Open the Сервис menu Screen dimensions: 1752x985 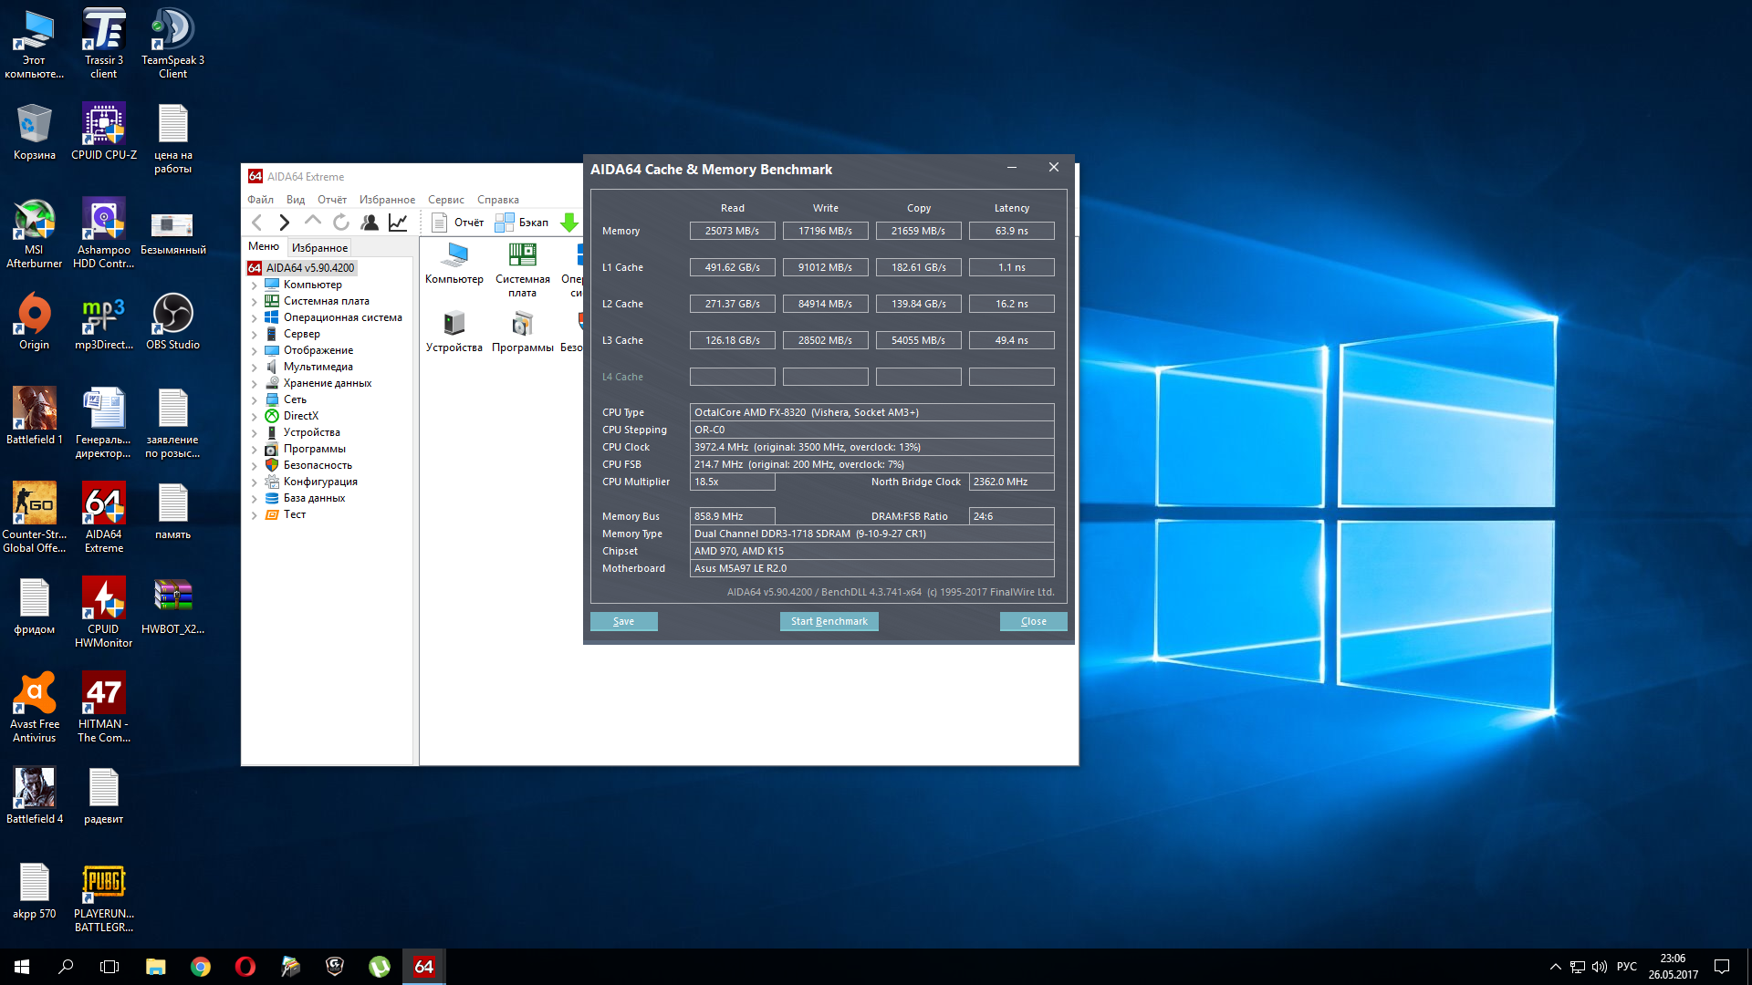(445, 200)
